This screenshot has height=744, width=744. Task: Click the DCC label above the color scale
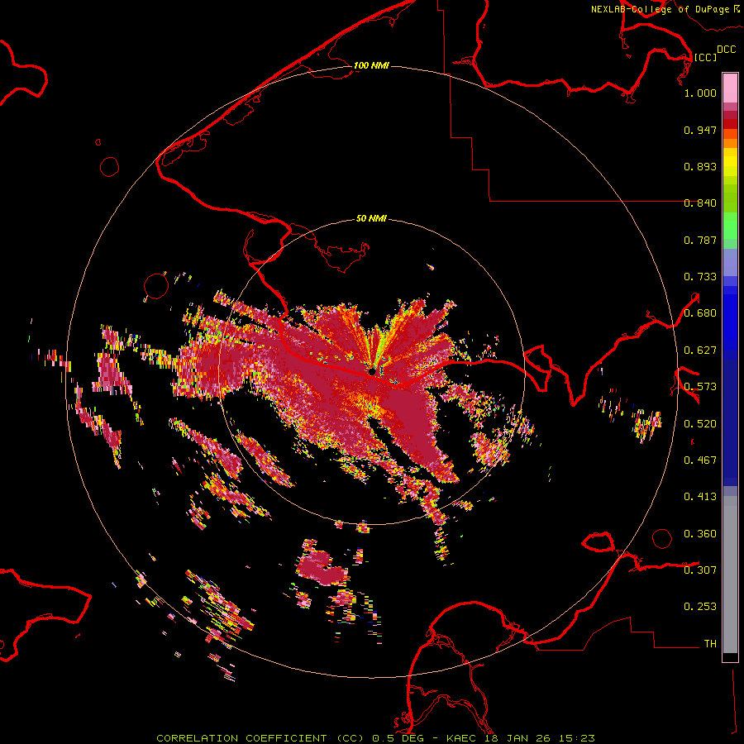(x=726, y=50)
